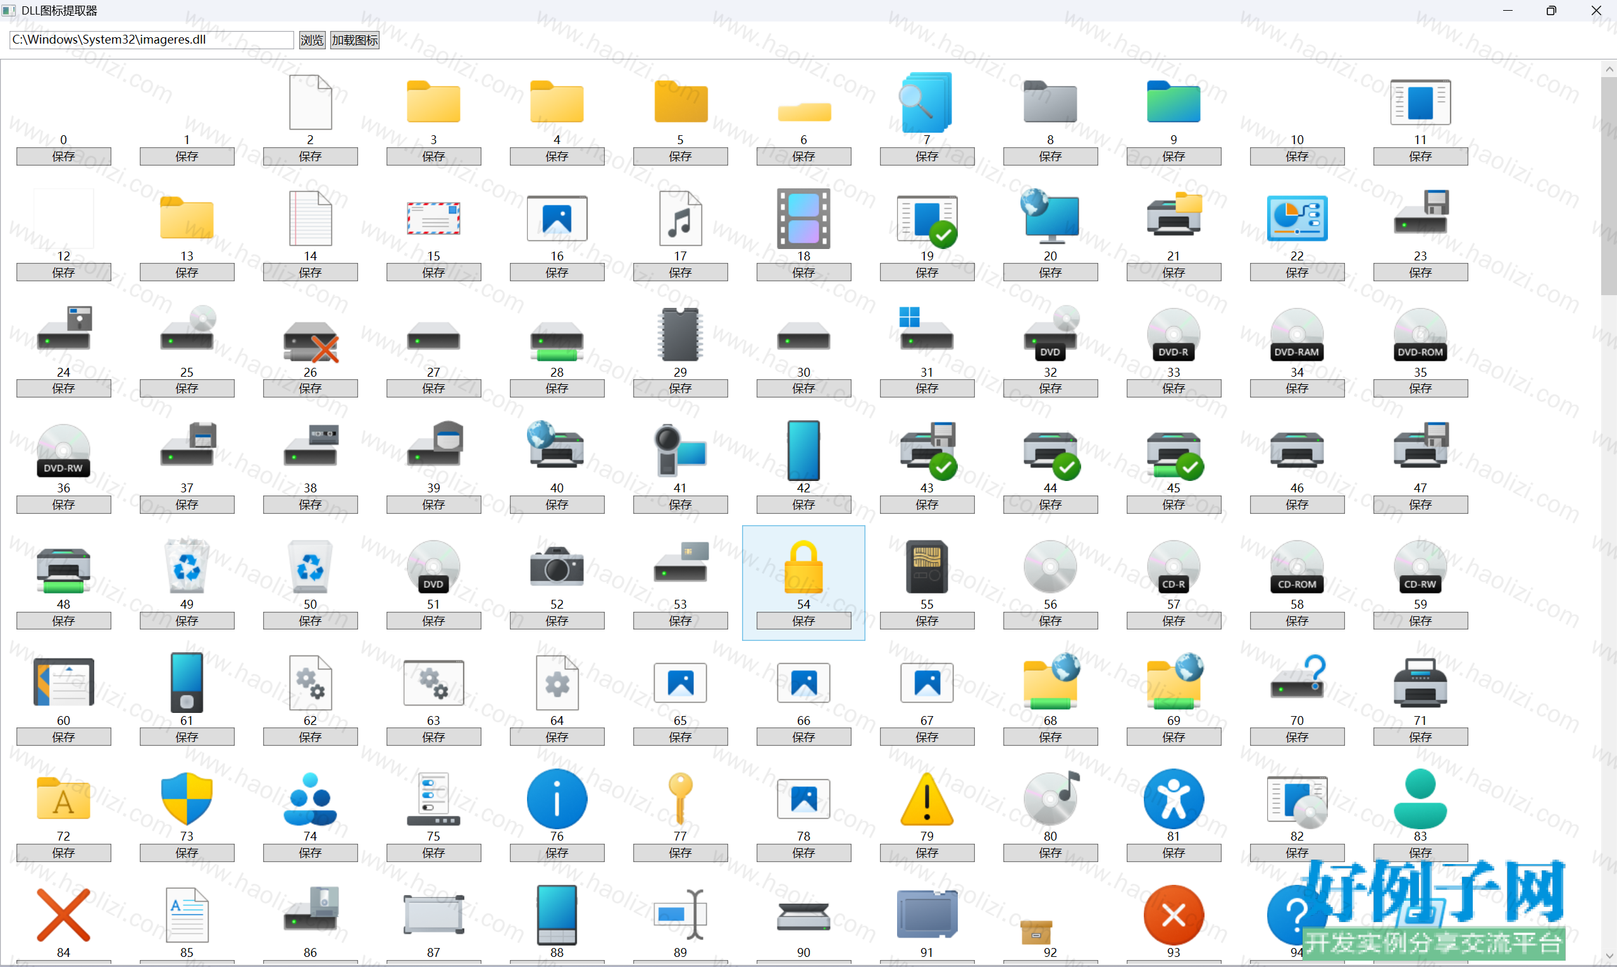Click 保存 below the printer icon 71
Screen dimensions: 1617x967
pyautogui.click(x=1420, y=737)
